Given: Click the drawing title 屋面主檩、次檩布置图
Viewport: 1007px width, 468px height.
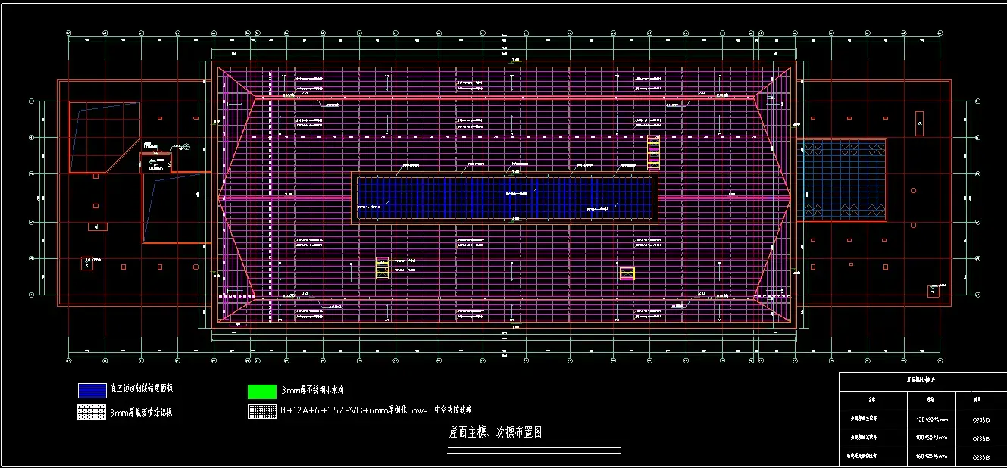Looking at the screenshot, I should tap(496, 433).
